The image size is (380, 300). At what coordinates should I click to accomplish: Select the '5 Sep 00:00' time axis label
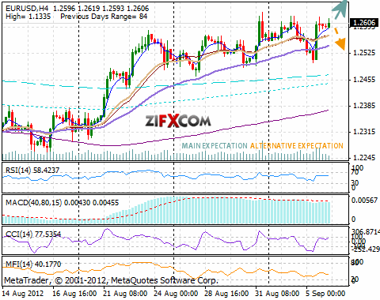(x=326, y=294)
